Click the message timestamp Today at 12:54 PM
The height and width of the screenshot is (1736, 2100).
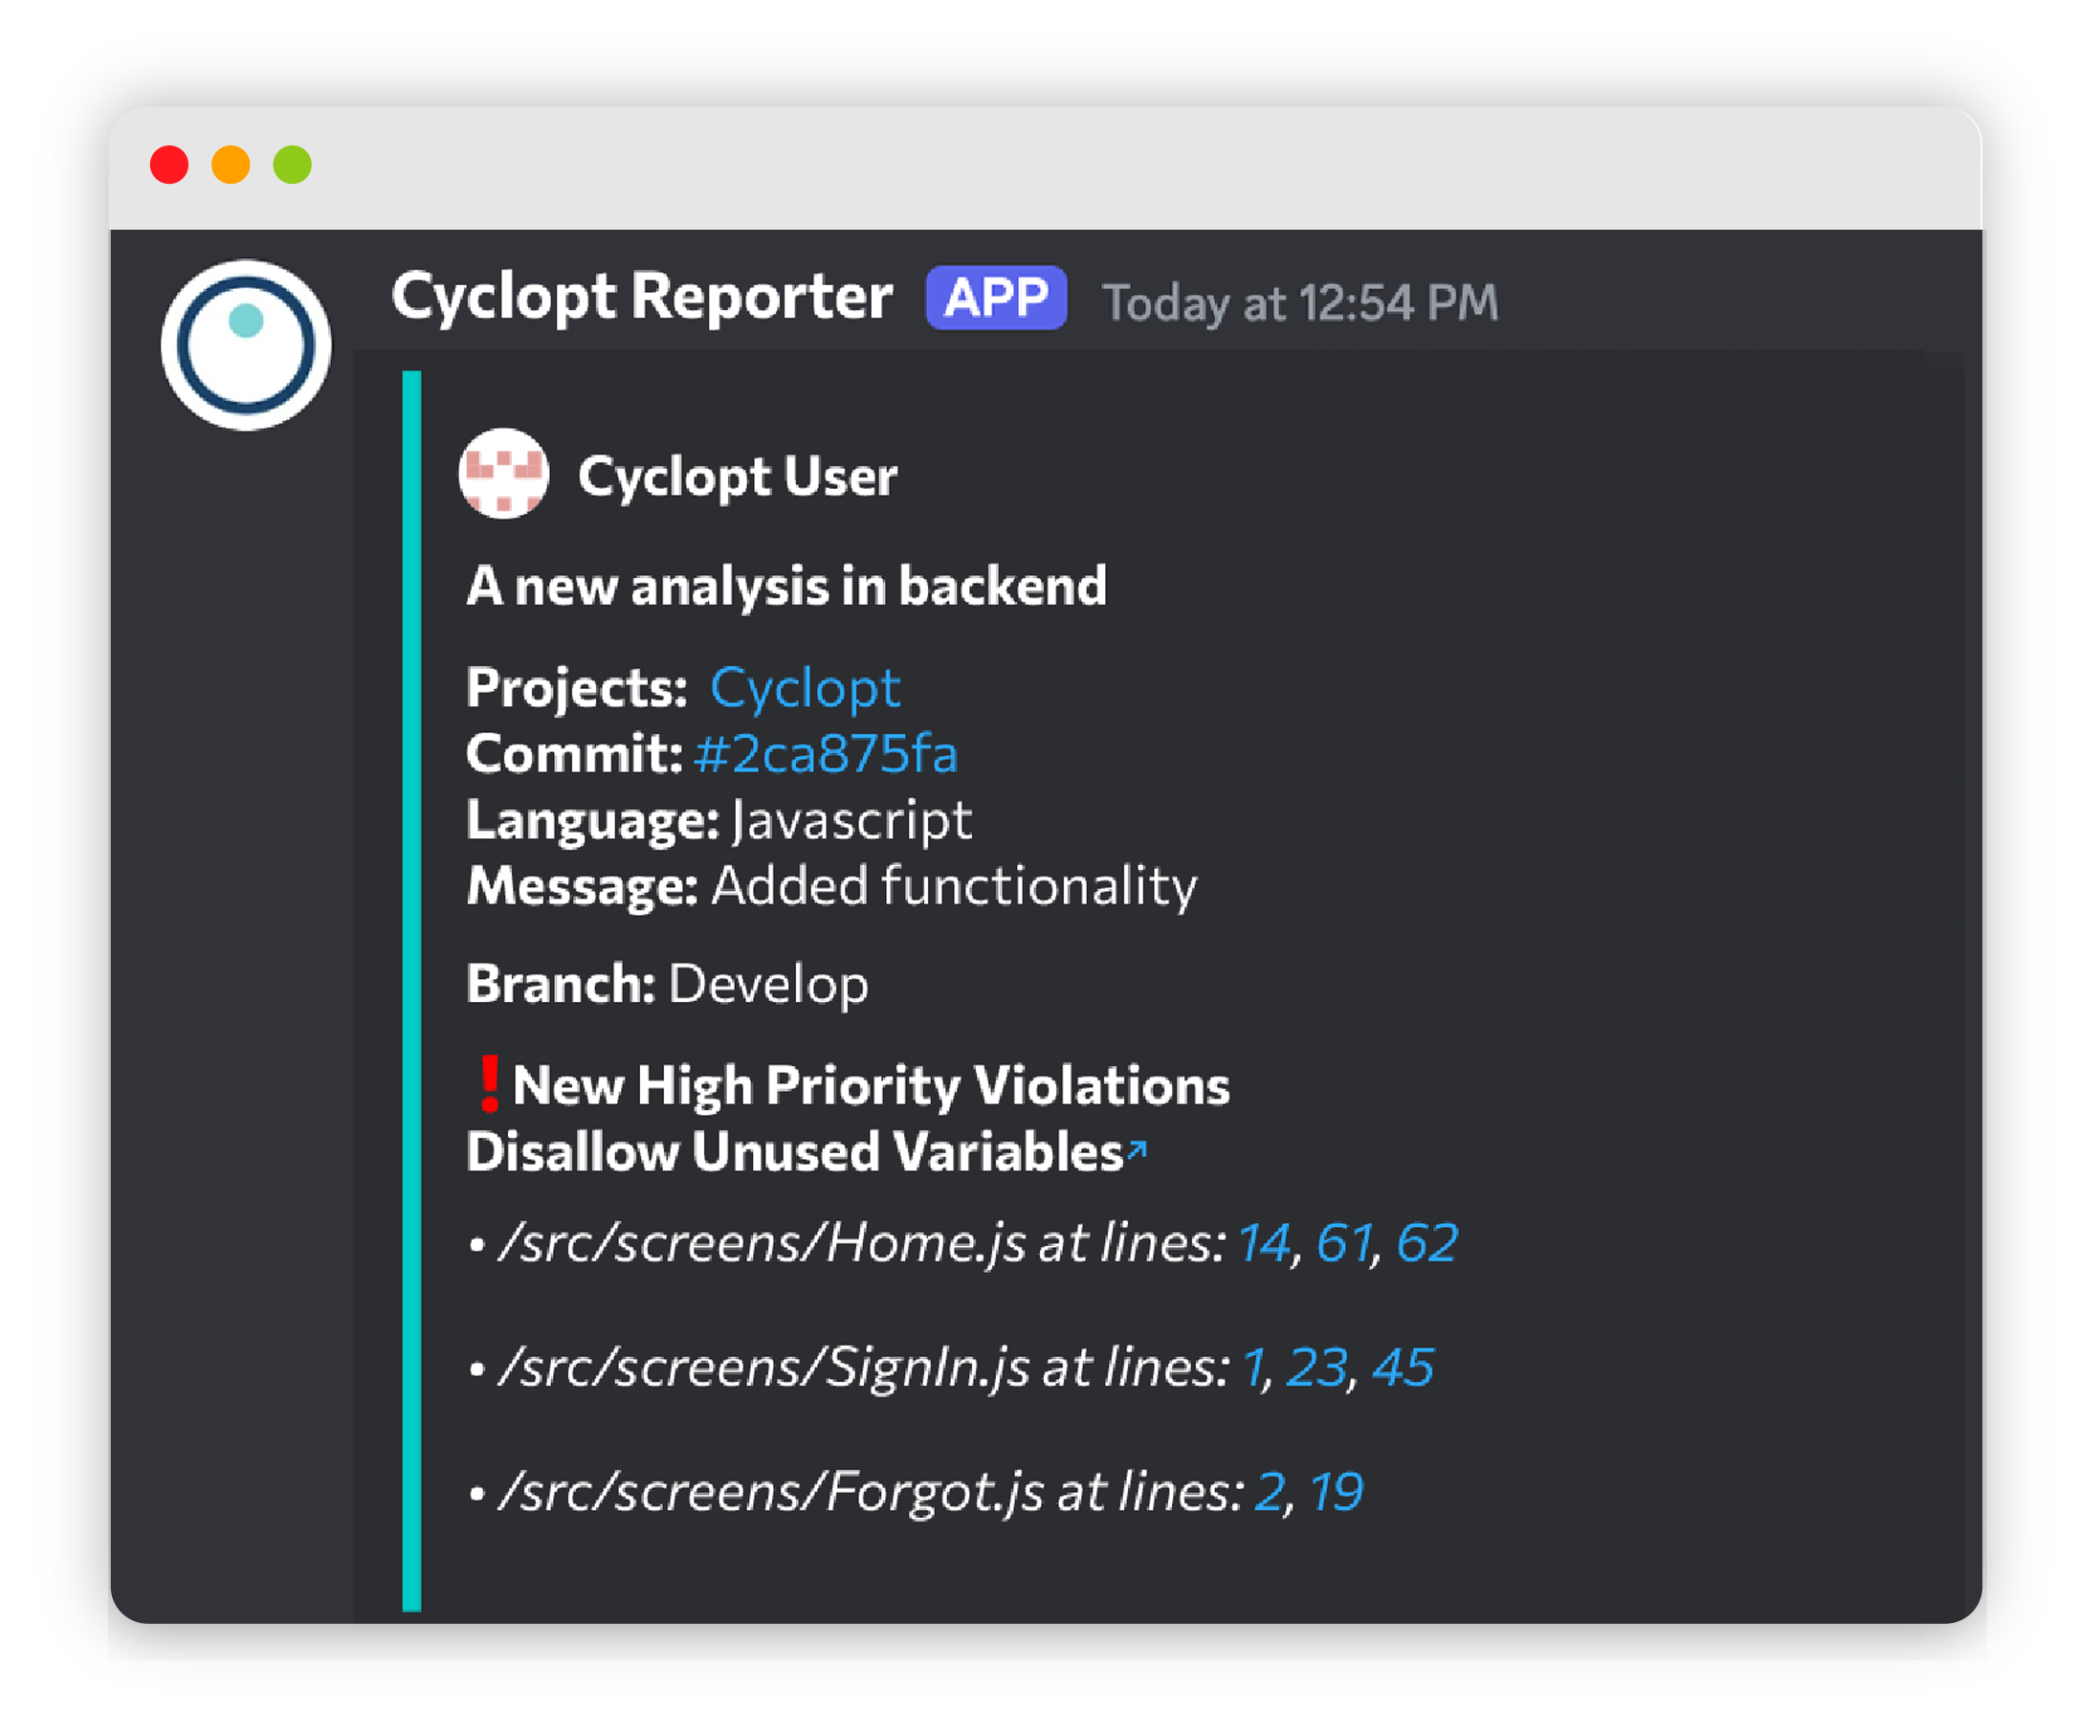pyautogui.click(x=1298, y=302)
